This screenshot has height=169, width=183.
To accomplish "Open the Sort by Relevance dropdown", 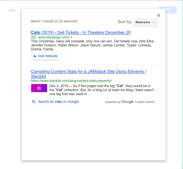I will tap(146, 22).
